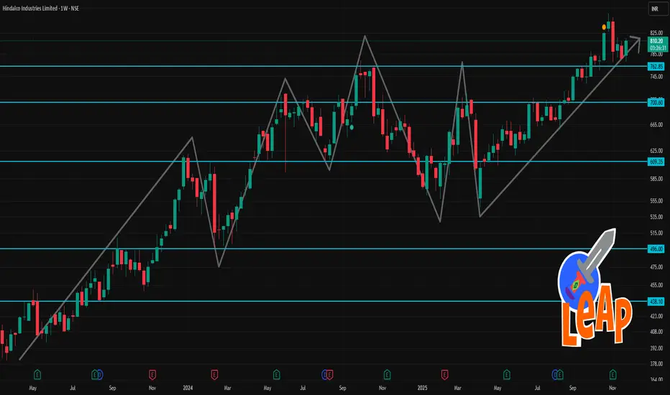The width and height of the screenshot is (670, 395).
Task: Click the 392.00 price axis value
Action: point(656,348)
